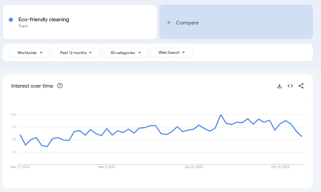Image resolution: width=321 pixels, height=192 pixels.
Task: Click the Nov 17, 2024 axis label
Action: (x=20, y=167)
